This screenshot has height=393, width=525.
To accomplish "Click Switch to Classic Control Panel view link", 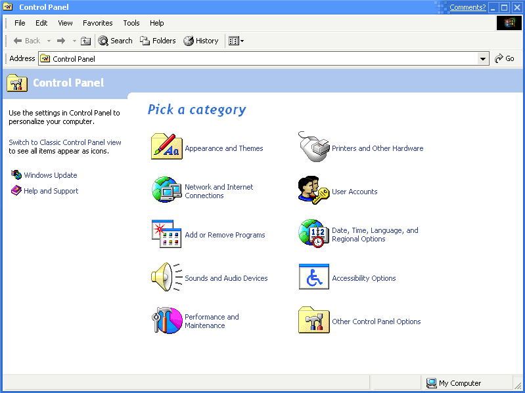I will click(65, 142).
